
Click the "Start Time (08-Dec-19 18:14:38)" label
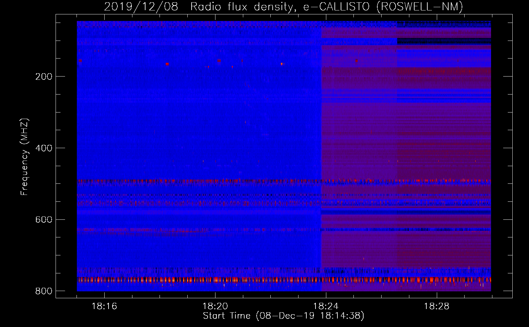point(283,316)
